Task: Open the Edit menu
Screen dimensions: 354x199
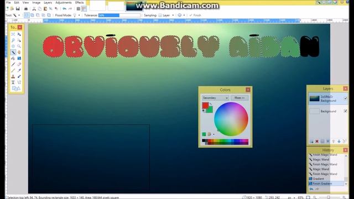Action: pos(17,2)
